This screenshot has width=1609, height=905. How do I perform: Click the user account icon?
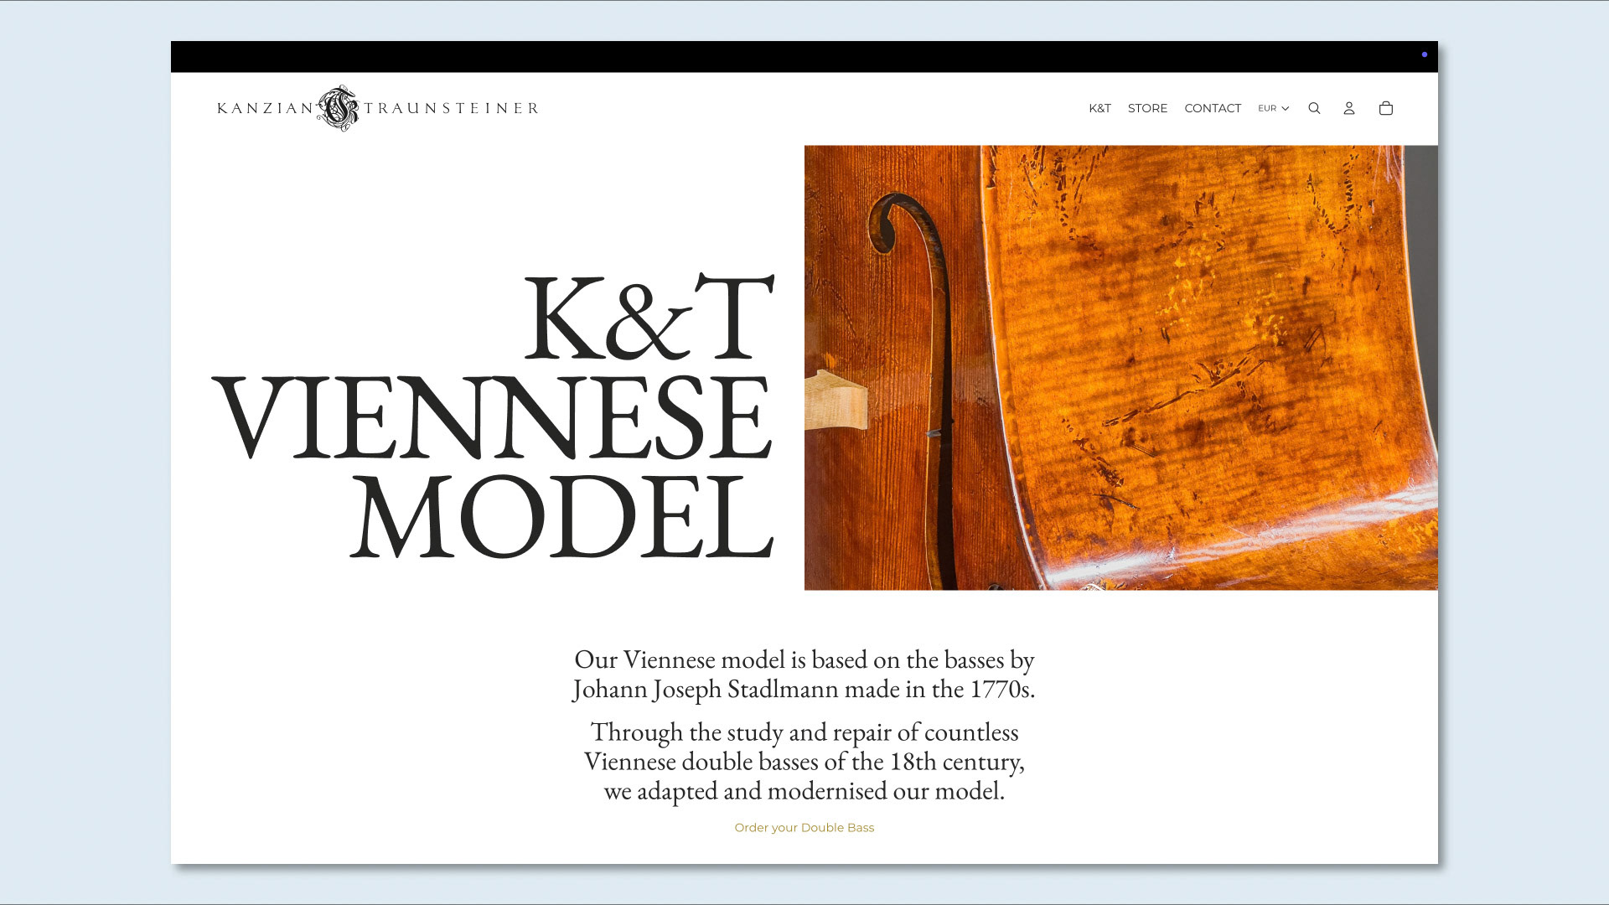1349,108
